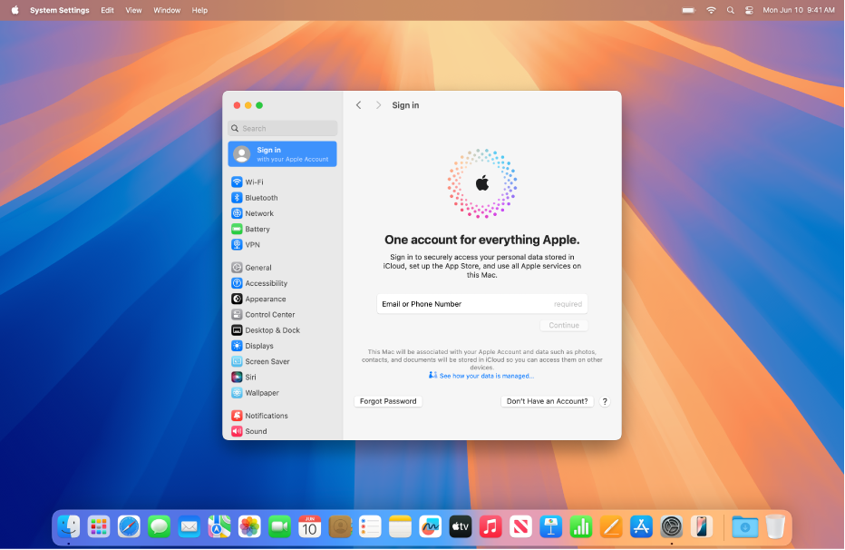Viewport: 845px width, 550px height.
Task: Click the sidebar Search field
Action: pos(282,128)
